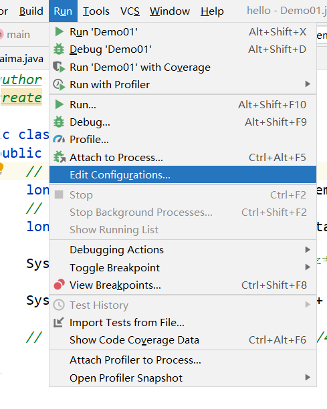327x409 pixels.
Task: Expand the Debugging Actions submenu arrow
Action: click(308, 250)
